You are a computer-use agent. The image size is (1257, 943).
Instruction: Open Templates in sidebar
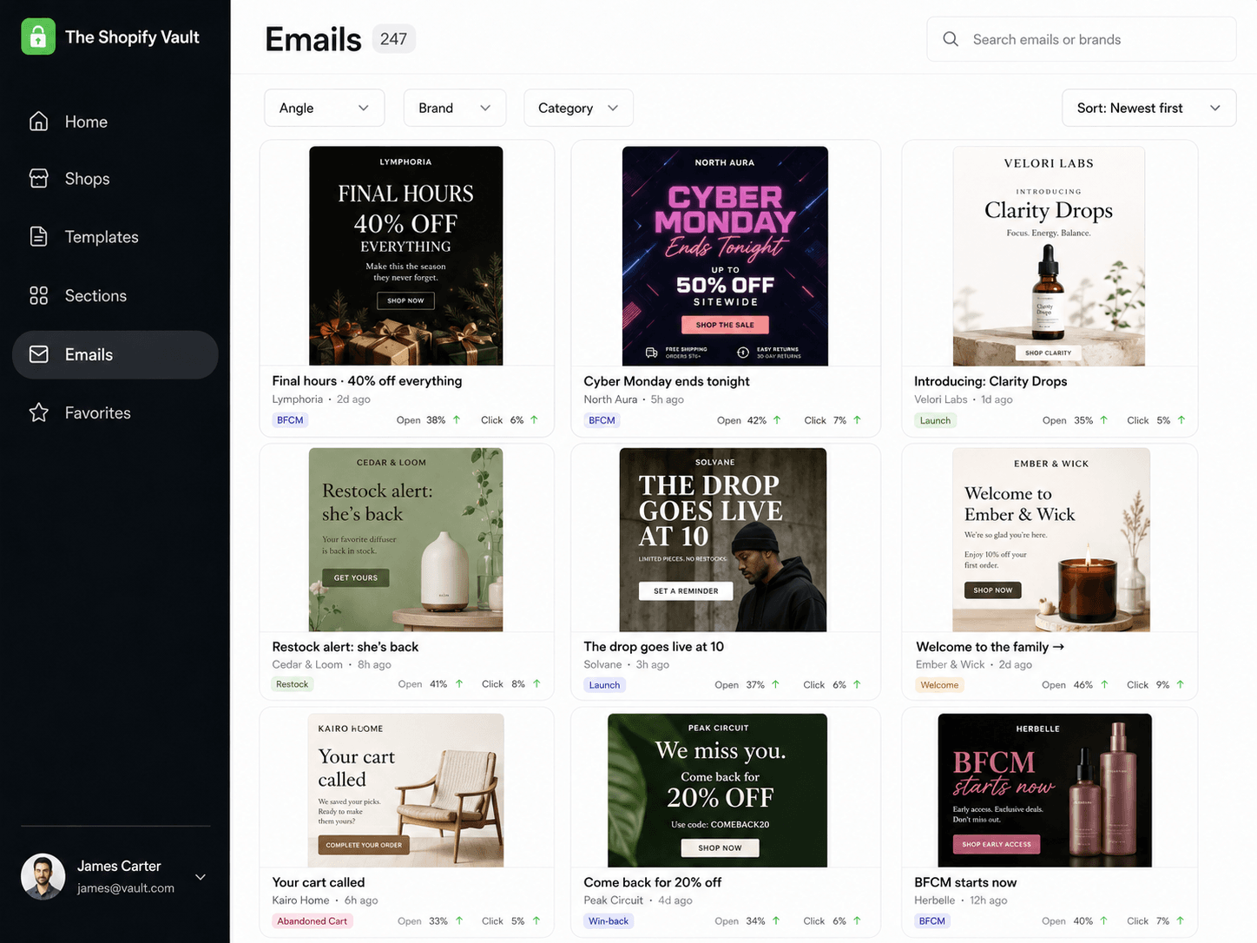click(115, 236)
